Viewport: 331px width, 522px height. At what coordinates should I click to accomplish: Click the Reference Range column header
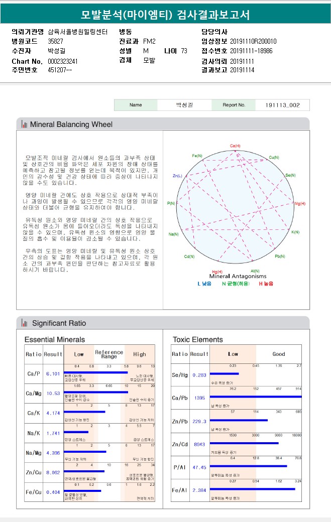click(x=109, y=354)
